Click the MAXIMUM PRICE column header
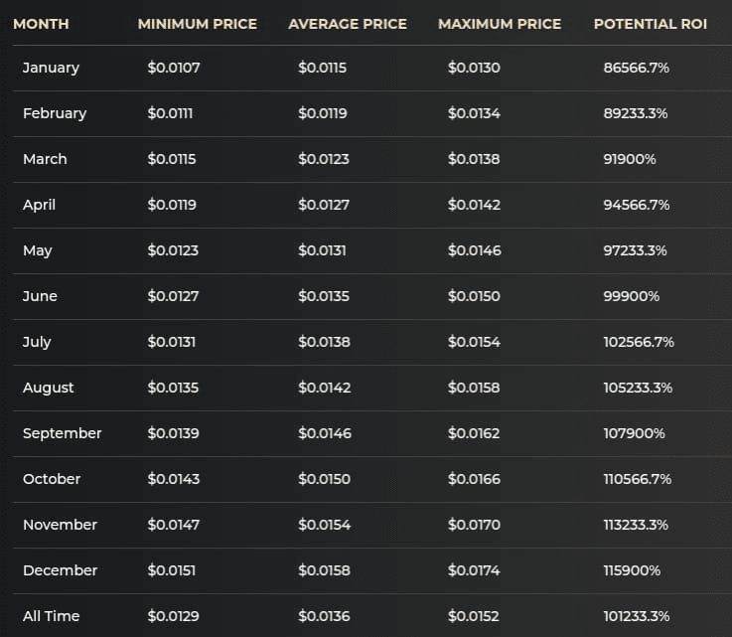732x637 pixels. pyautogui.click(x=500, y=23)
